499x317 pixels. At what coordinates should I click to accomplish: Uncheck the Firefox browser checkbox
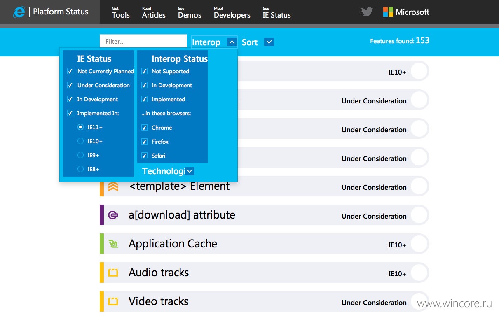144,142
